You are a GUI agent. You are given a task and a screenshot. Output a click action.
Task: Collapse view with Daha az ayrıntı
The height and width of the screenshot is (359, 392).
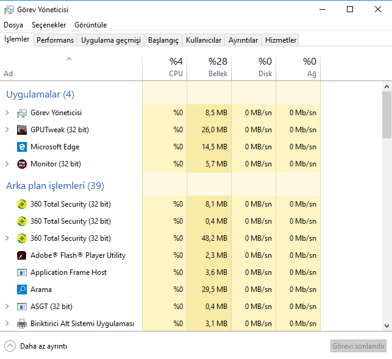click(35, 346)
